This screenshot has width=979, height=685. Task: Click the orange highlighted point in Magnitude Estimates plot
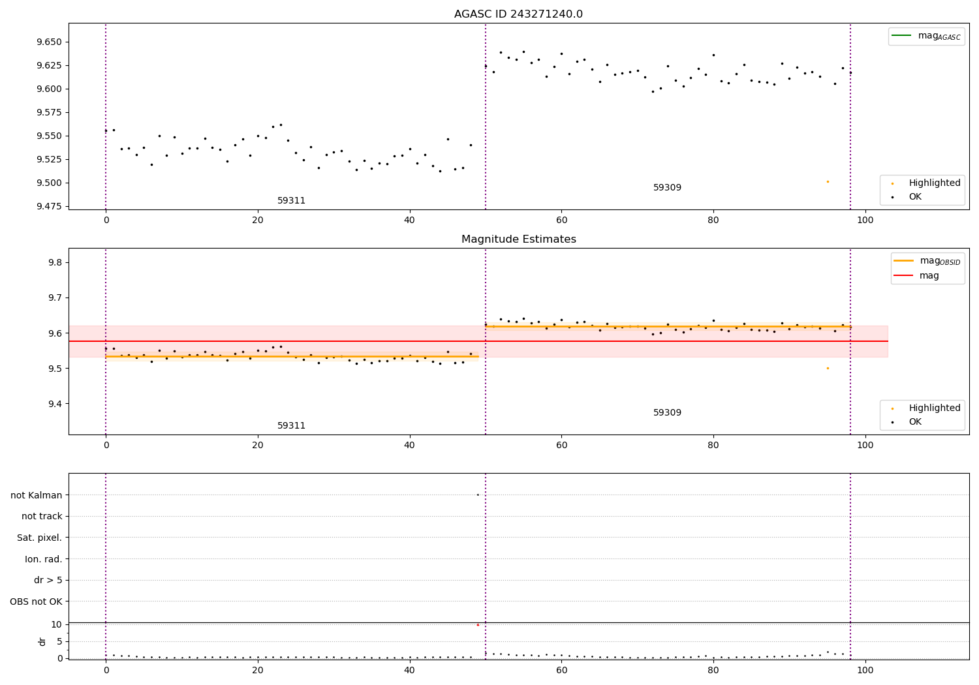click(828, 368)
